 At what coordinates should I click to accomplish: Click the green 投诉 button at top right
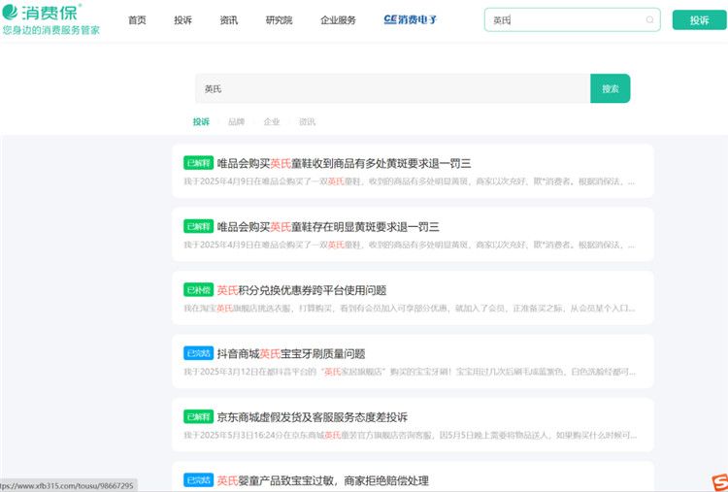pyautogui.click(x=699, y=20)
